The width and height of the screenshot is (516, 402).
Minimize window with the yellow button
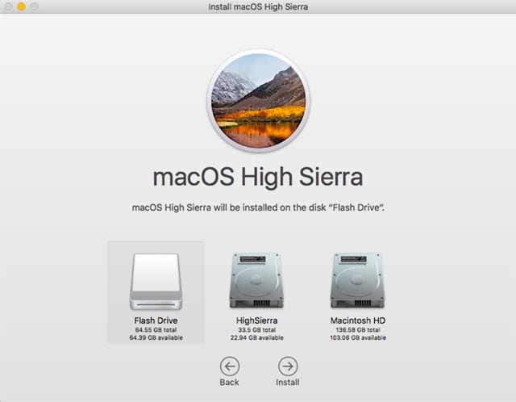(x=21, y=7)
